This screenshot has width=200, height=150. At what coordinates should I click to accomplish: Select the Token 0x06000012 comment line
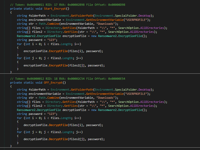point(68,79)
